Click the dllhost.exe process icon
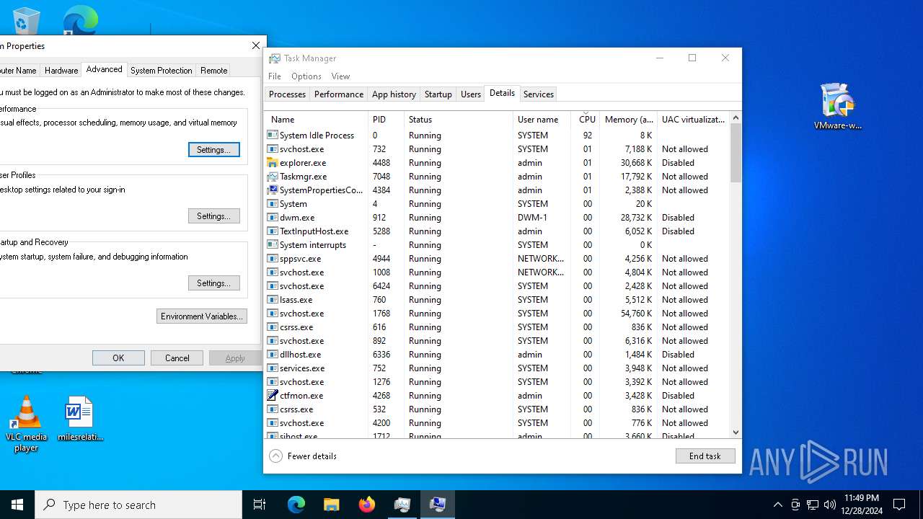This screenshot has width=923, height=519. pos(272,355)
